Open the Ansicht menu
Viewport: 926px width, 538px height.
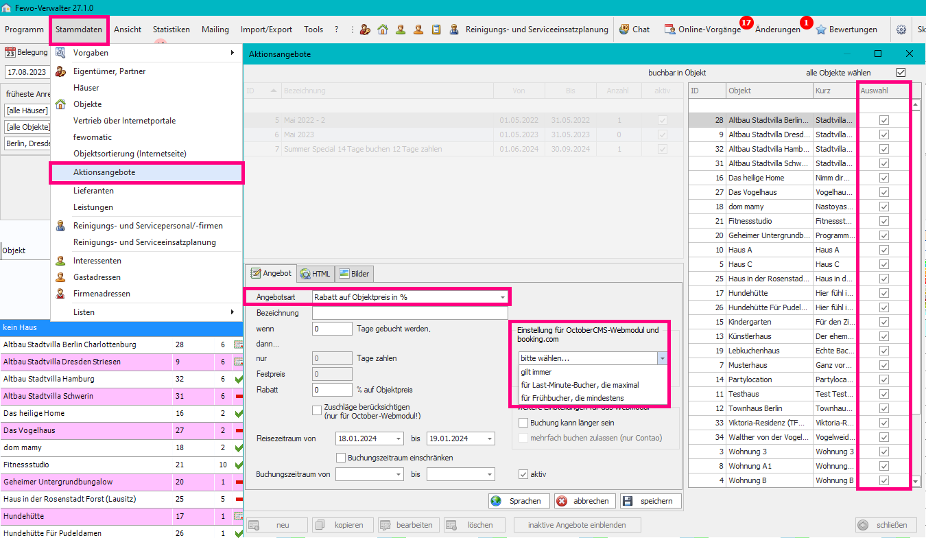(x=128, y=30)
